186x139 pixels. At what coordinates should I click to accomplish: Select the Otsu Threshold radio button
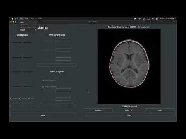(x=43, y=80)
